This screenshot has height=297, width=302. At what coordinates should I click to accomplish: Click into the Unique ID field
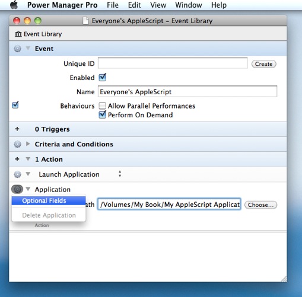coord(173,63)
